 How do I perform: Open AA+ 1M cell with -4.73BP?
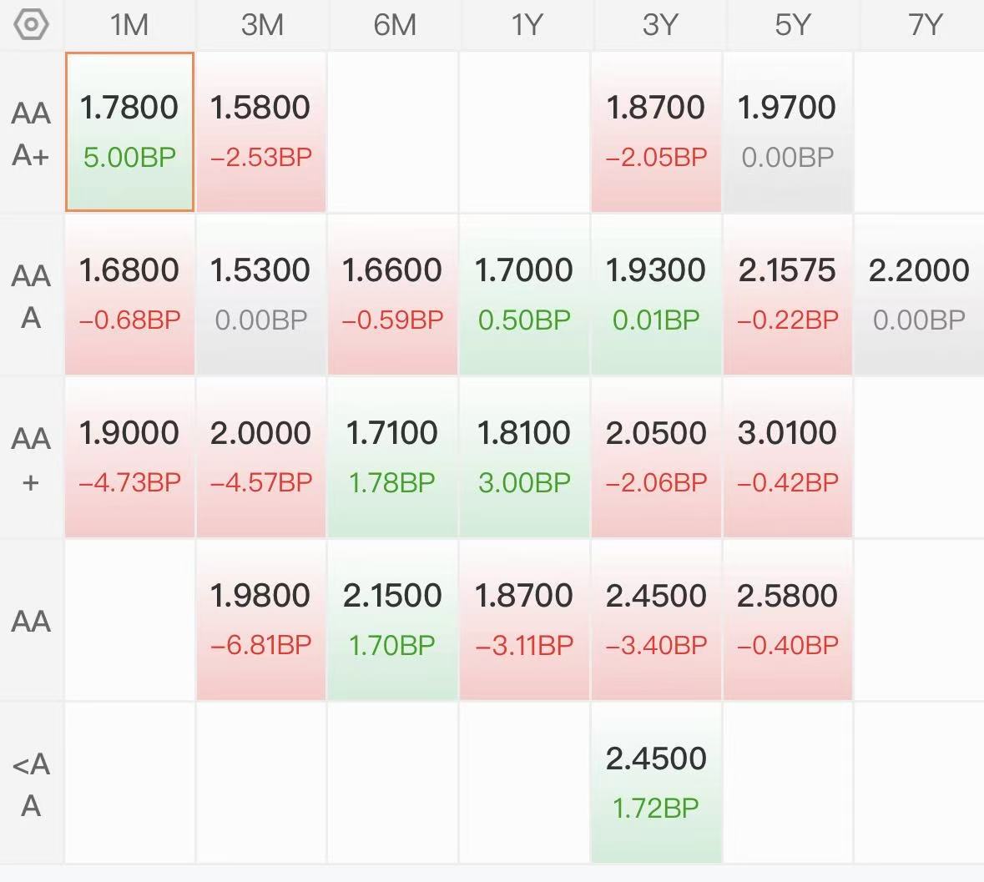tap(129, 457)
